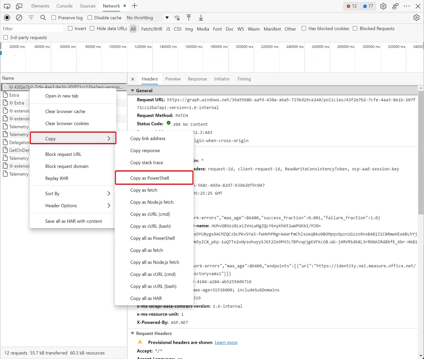424x359 pixels.
Task: Add a new tool tab with plus icon
Action: point(135,6)
